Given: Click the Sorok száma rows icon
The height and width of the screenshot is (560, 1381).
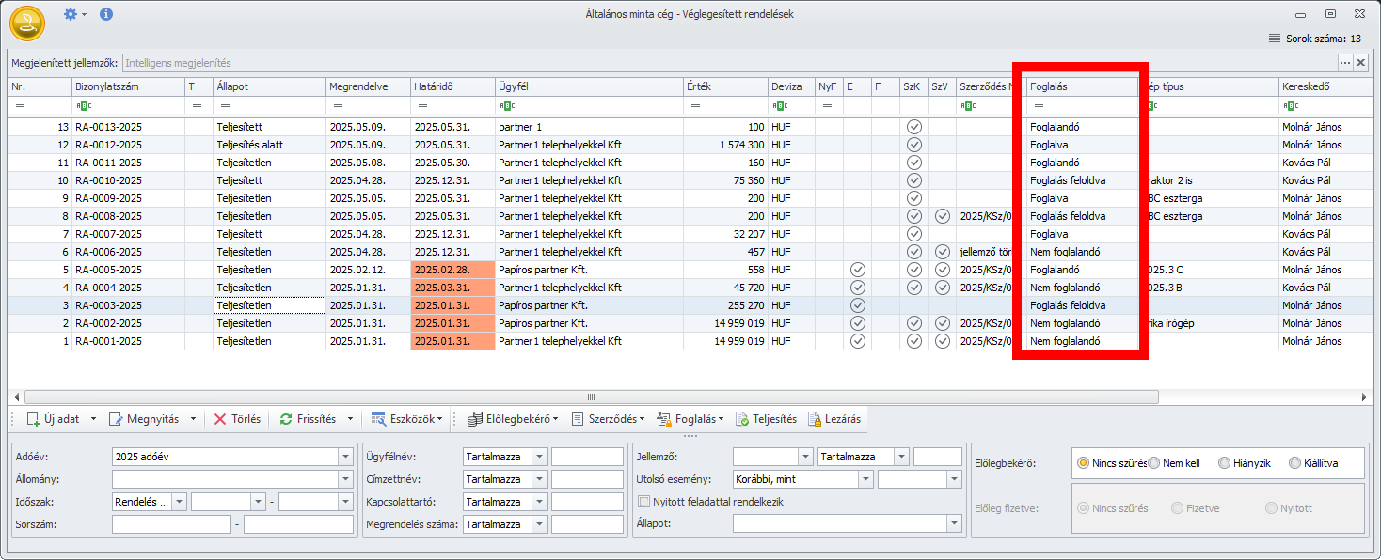Looking at the screenshot, I should click(1275, 39).
